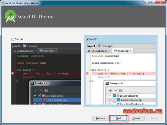Viewport: 167px width, 125px height.
Task: Click the IntelliJ label text
Action: (x=93, y=39)
